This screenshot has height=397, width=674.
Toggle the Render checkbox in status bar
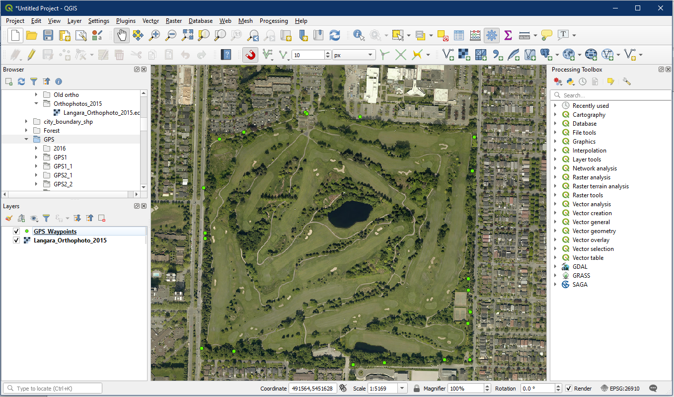pos(569,389)
